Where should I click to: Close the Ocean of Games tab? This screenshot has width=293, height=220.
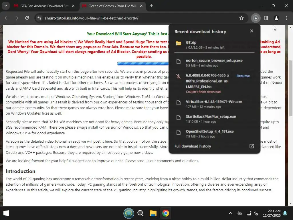(141, 6)
